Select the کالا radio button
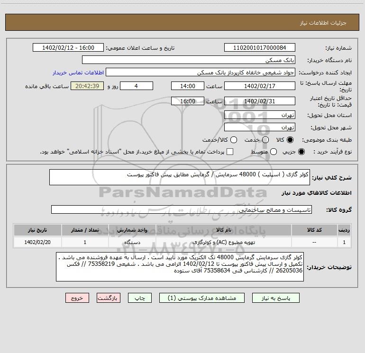This screenshot has width=365, height=353. (x=290, y=140)
